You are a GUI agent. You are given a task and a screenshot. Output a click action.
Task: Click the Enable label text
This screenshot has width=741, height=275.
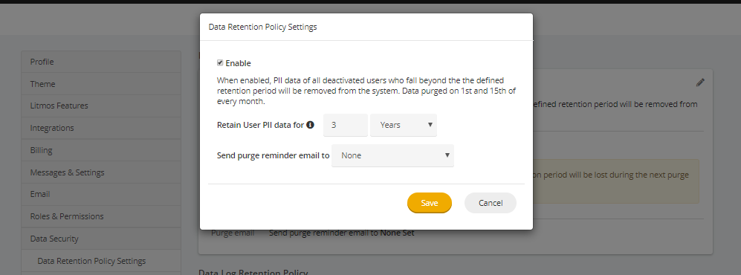click(x=238, y=63)
